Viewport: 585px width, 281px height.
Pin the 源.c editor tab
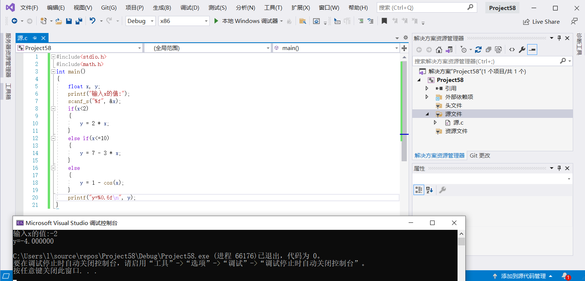pyautogui.click(x=34, y=38)
